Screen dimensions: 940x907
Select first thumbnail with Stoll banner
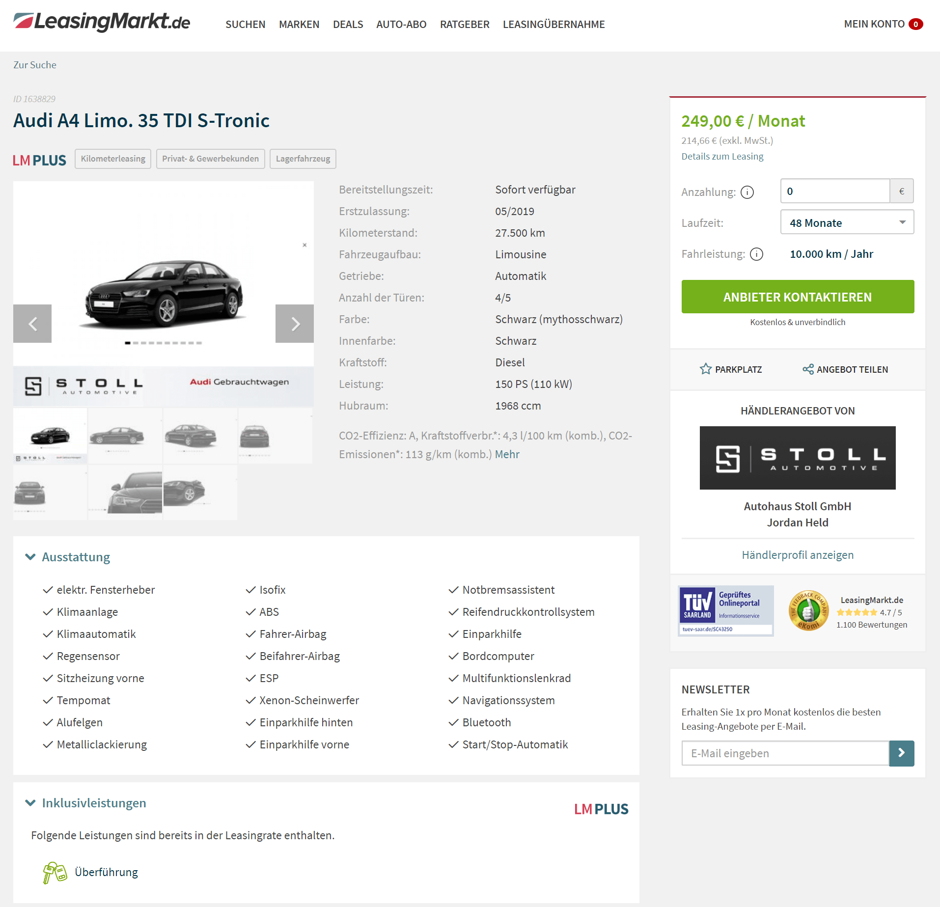pyautogui.click(x=50, y=436)
